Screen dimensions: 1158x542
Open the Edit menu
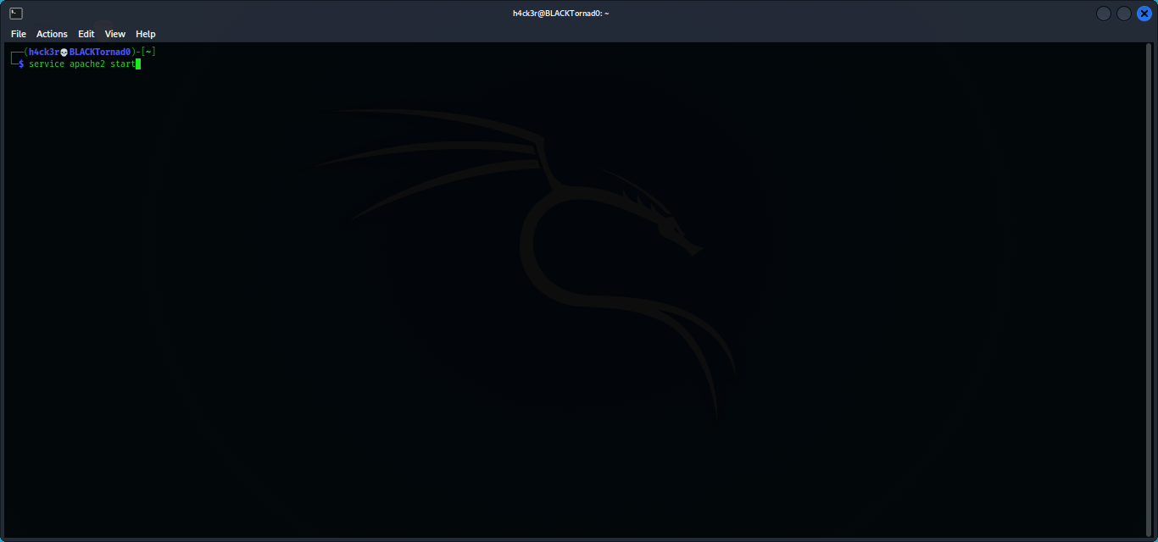(x=86, y=34)
